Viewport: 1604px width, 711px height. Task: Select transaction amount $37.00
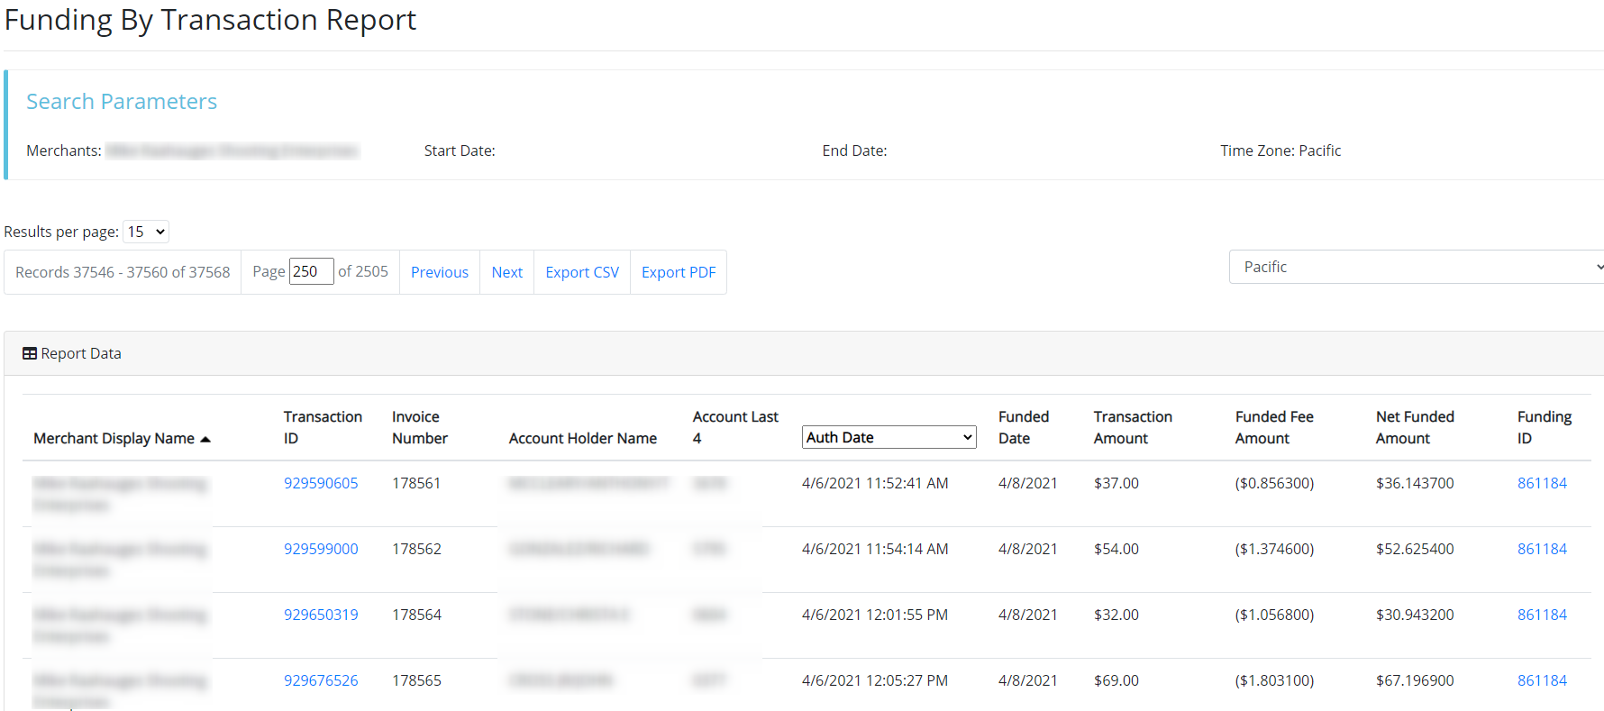(1116, 483)
